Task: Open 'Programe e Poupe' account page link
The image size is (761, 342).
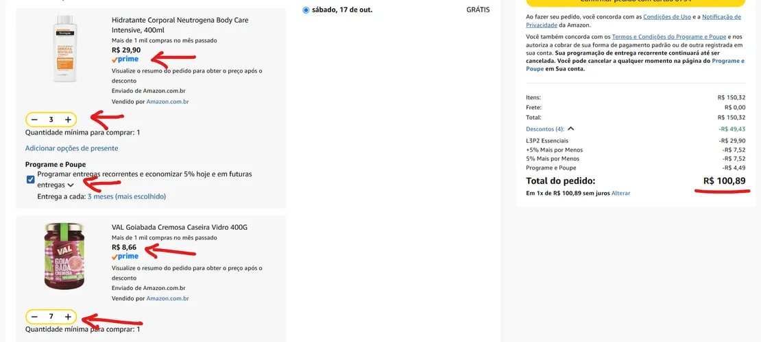Action: [636, 65]
